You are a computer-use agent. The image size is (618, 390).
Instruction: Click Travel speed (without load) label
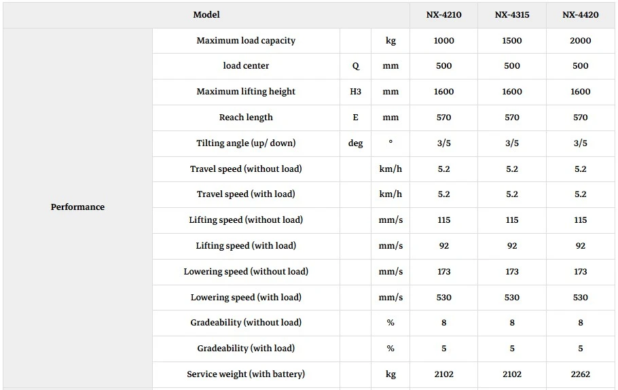[246, 169]
